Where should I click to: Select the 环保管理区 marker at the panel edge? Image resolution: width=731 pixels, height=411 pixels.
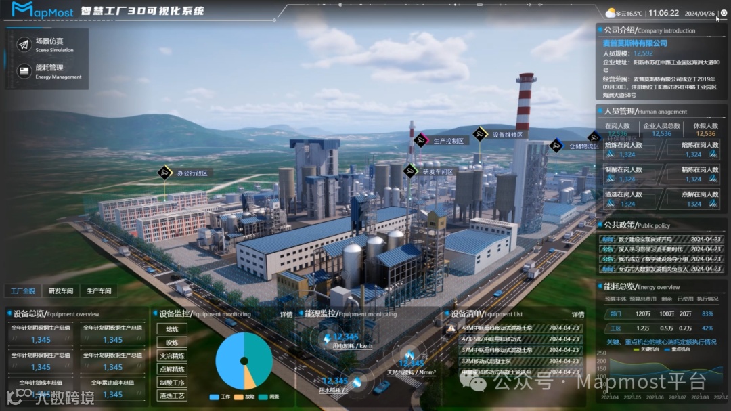[x=594, y=137]
